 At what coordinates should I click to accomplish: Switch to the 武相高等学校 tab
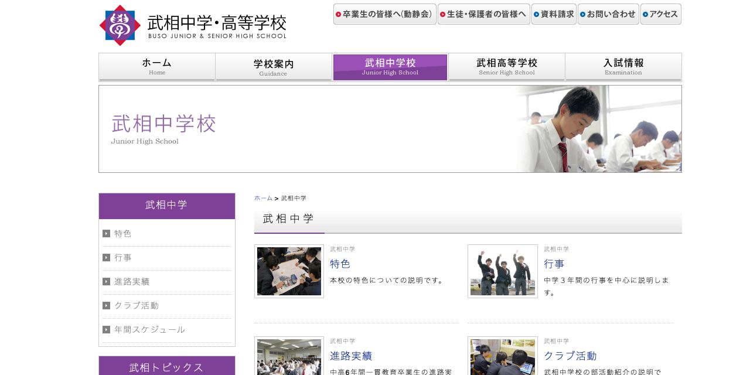(506, 66)
